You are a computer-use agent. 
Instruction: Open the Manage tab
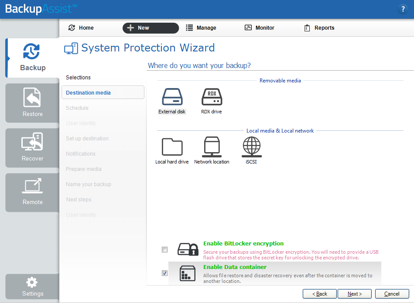pyautogui.click(x=201, y=28)
